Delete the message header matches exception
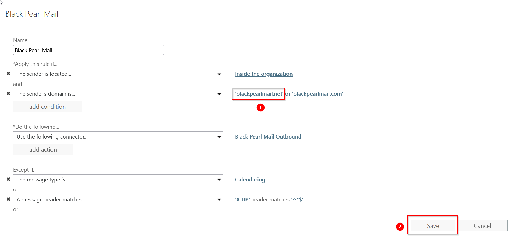The width and height of the screenshot is (513, 238). (8, 199)
